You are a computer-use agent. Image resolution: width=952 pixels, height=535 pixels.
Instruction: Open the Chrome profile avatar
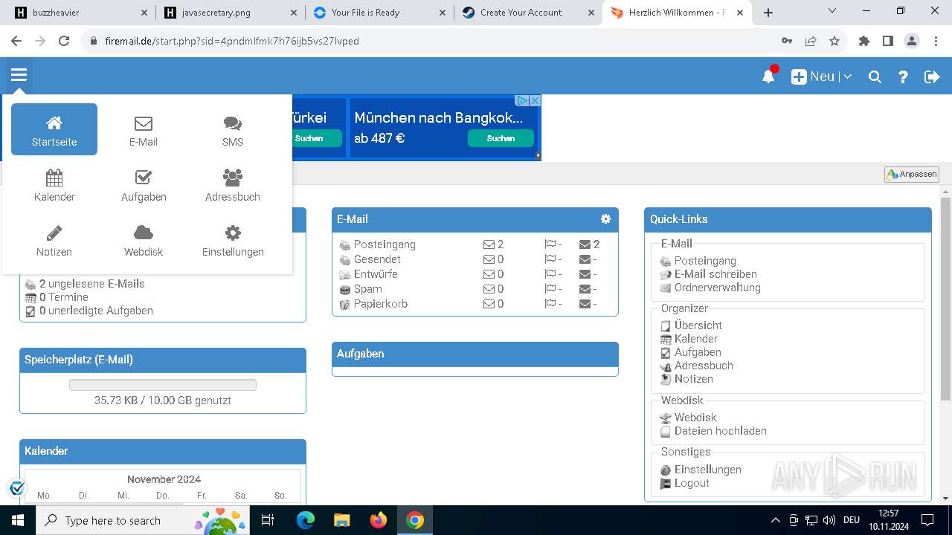(912, 41)
